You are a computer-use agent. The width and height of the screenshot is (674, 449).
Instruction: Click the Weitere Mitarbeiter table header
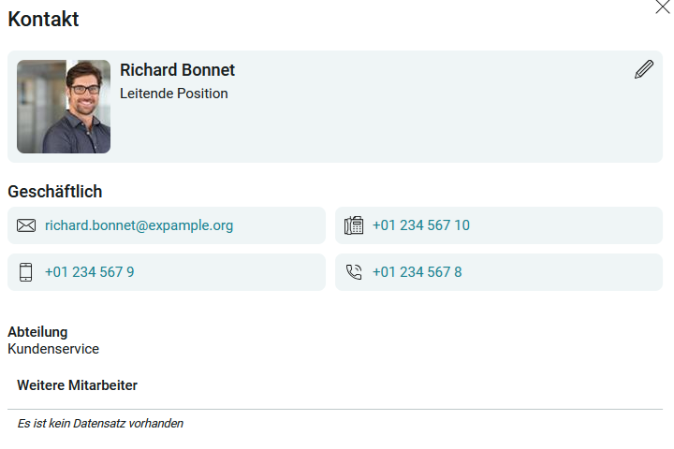pos(77,385)
